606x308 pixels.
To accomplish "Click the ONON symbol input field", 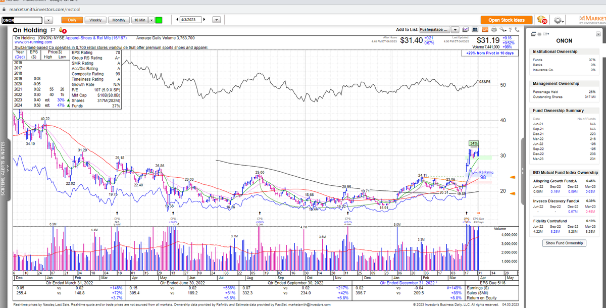I will (21, 20).
